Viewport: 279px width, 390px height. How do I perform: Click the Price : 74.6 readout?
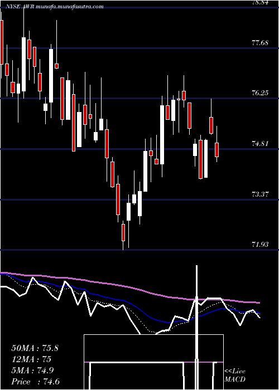(35, 382)
